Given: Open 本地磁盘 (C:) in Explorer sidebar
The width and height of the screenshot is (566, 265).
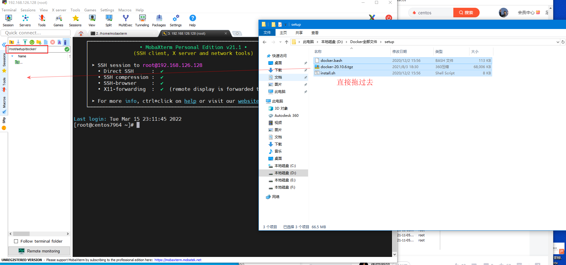Looking at the screenshot, I should (285, 166).
